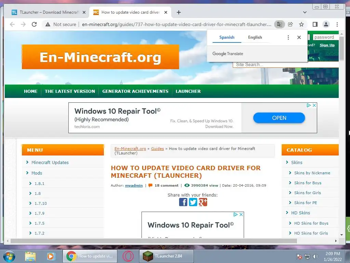Open THE LATEST VERSION menu item
This screenshot has width=350, height=263.
[70, 91]
